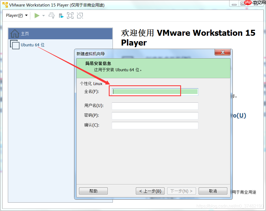Click the removable devices toolbar icon

(x=61, y=16)
